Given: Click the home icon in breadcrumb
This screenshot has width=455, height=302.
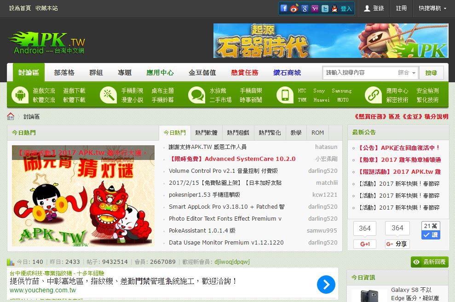Looking at the screenshot, I should point(11,116).
